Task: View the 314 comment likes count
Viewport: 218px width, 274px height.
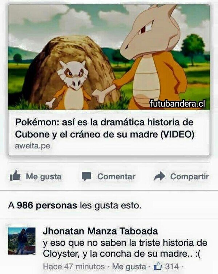Action: coord(172,267)
